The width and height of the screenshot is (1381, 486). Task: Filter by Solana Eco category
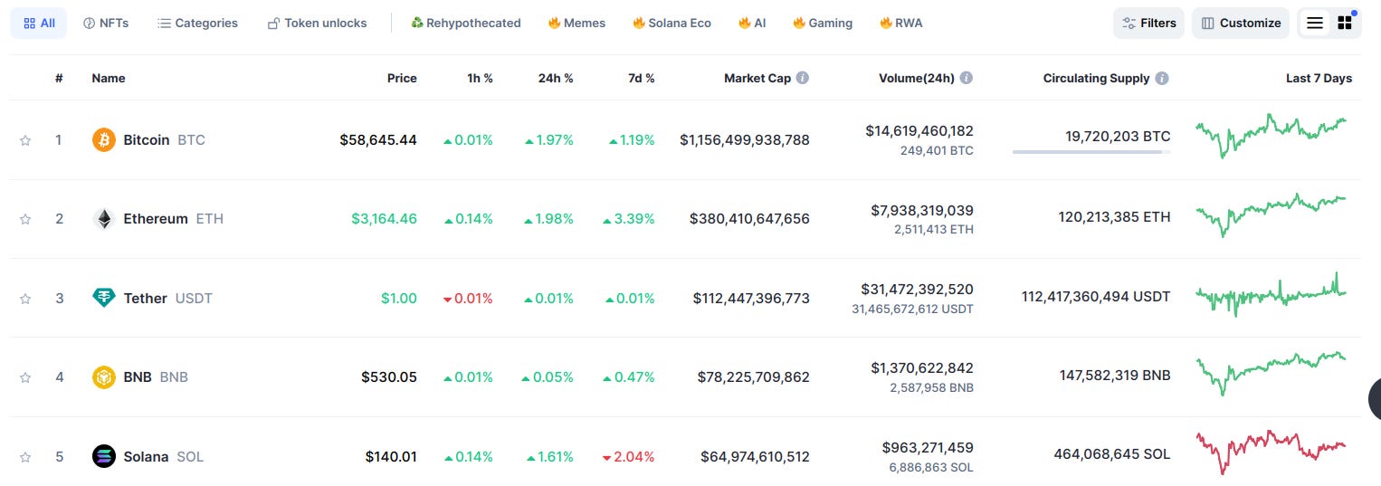click(671, 23)
